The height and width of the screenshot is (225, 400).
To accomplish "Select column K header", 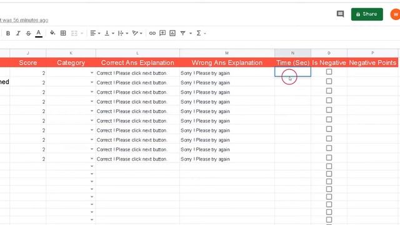I will (71, 53).
